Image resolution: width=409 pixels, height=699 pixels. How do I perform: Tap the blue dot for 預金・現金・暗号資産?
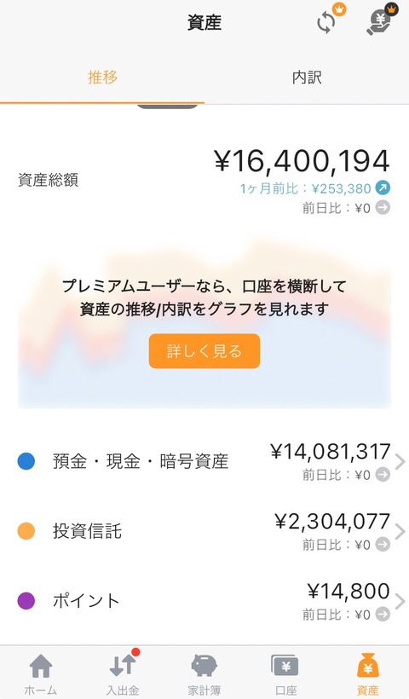coord(26,461)
